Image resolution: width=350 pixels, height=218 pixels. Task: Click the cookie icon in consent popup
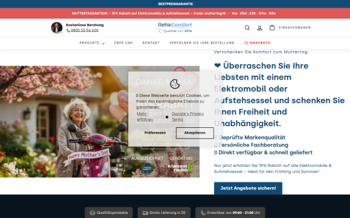coord(175,84)
